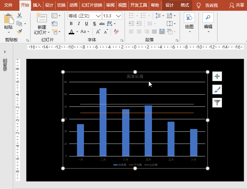Click the Copy icon
The height and width of the screenshot is (189, 247).
pyautogui.click(x=19, y=24)
